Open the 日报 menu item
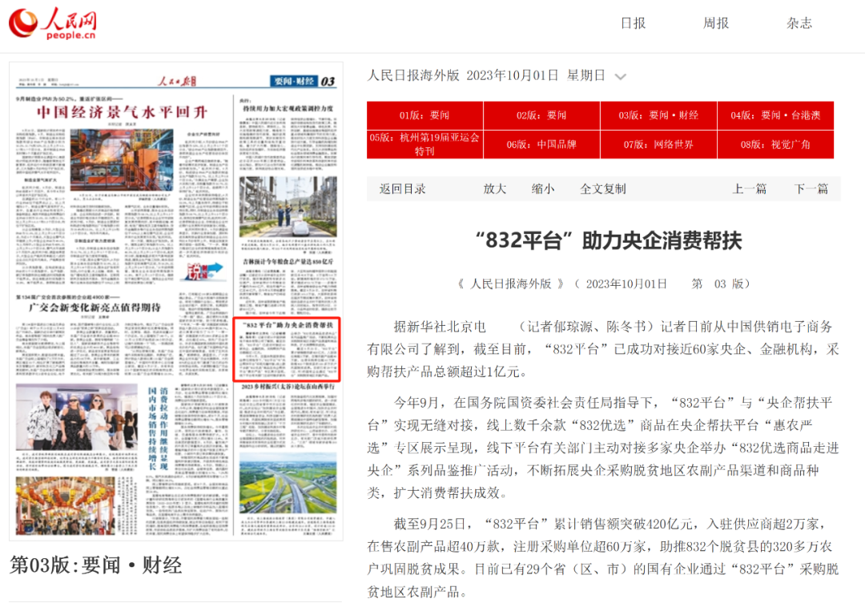This screenshot has width=865, height=611. [x=633, y=23]
